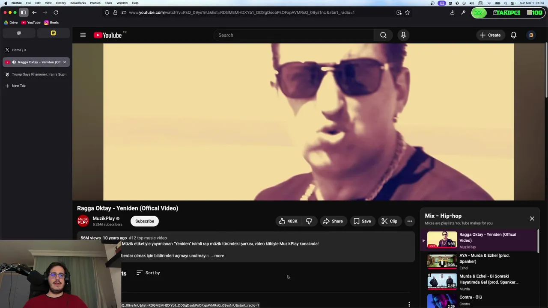Image resolution: width=548 pixels, height=308 pixels.
Task: Open the View menu in menu bar
Action: tap(48, 3)
